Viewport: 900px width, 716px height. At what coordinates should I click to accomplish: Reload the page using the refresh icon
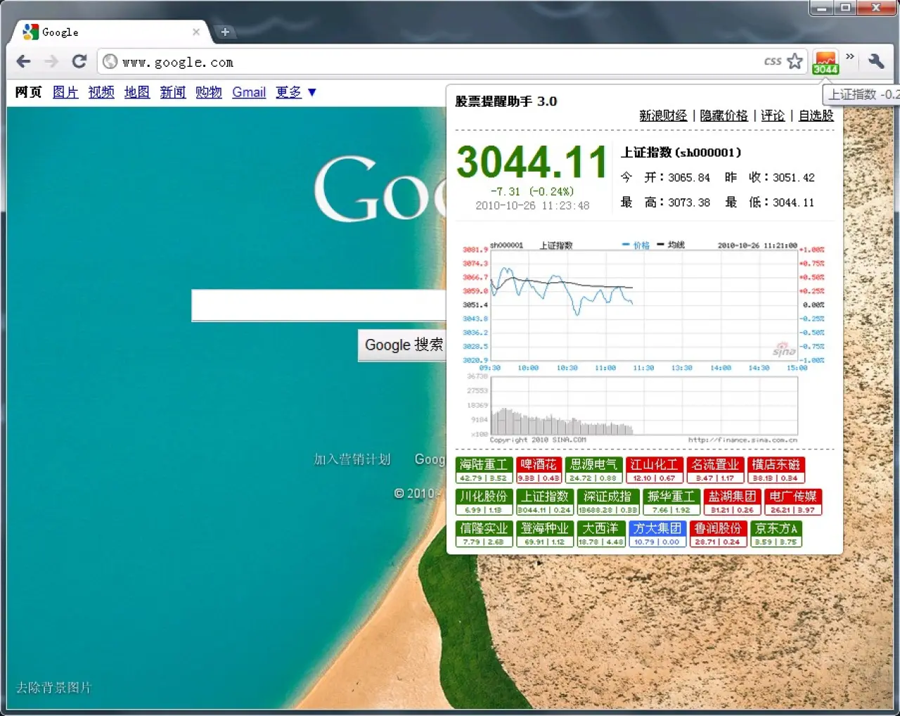coord(79,61)
